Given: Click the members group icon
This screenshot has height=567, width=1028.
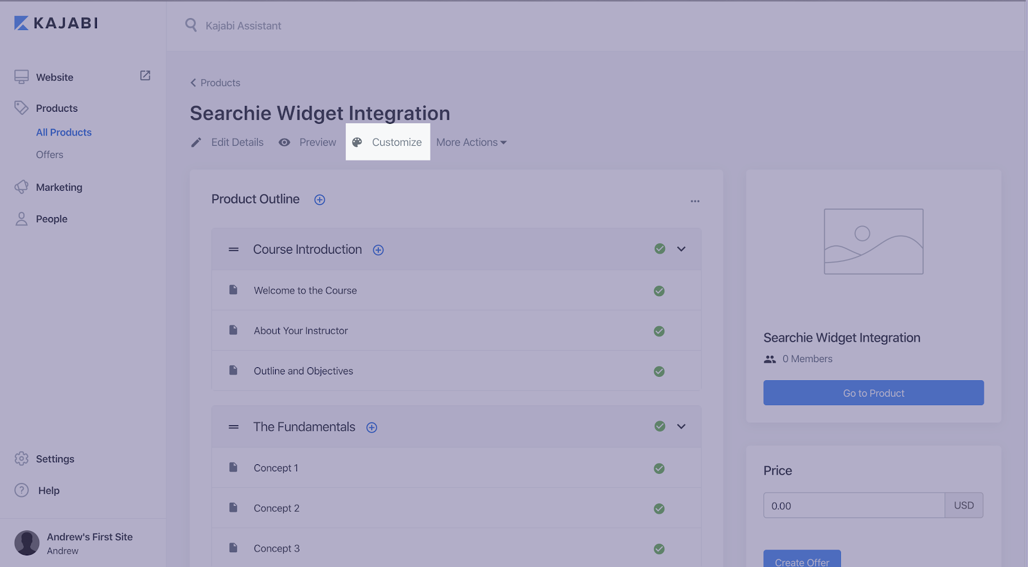Looking at the screenshot, I should click(x=770, y=359).
